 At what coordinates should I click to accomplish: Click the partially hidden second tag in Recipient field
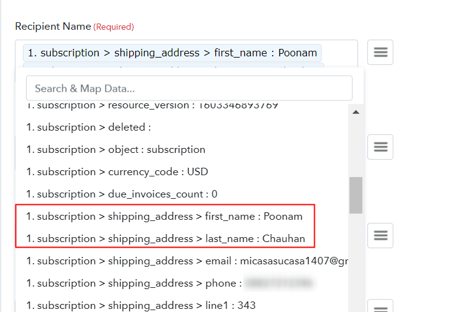173,66
